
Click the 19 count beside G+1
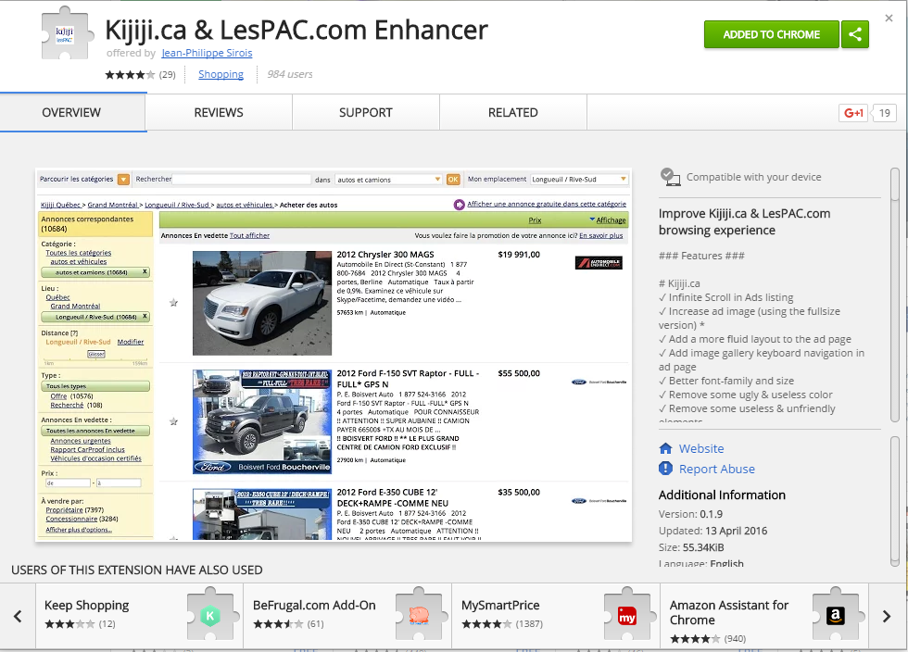(884, 113)
